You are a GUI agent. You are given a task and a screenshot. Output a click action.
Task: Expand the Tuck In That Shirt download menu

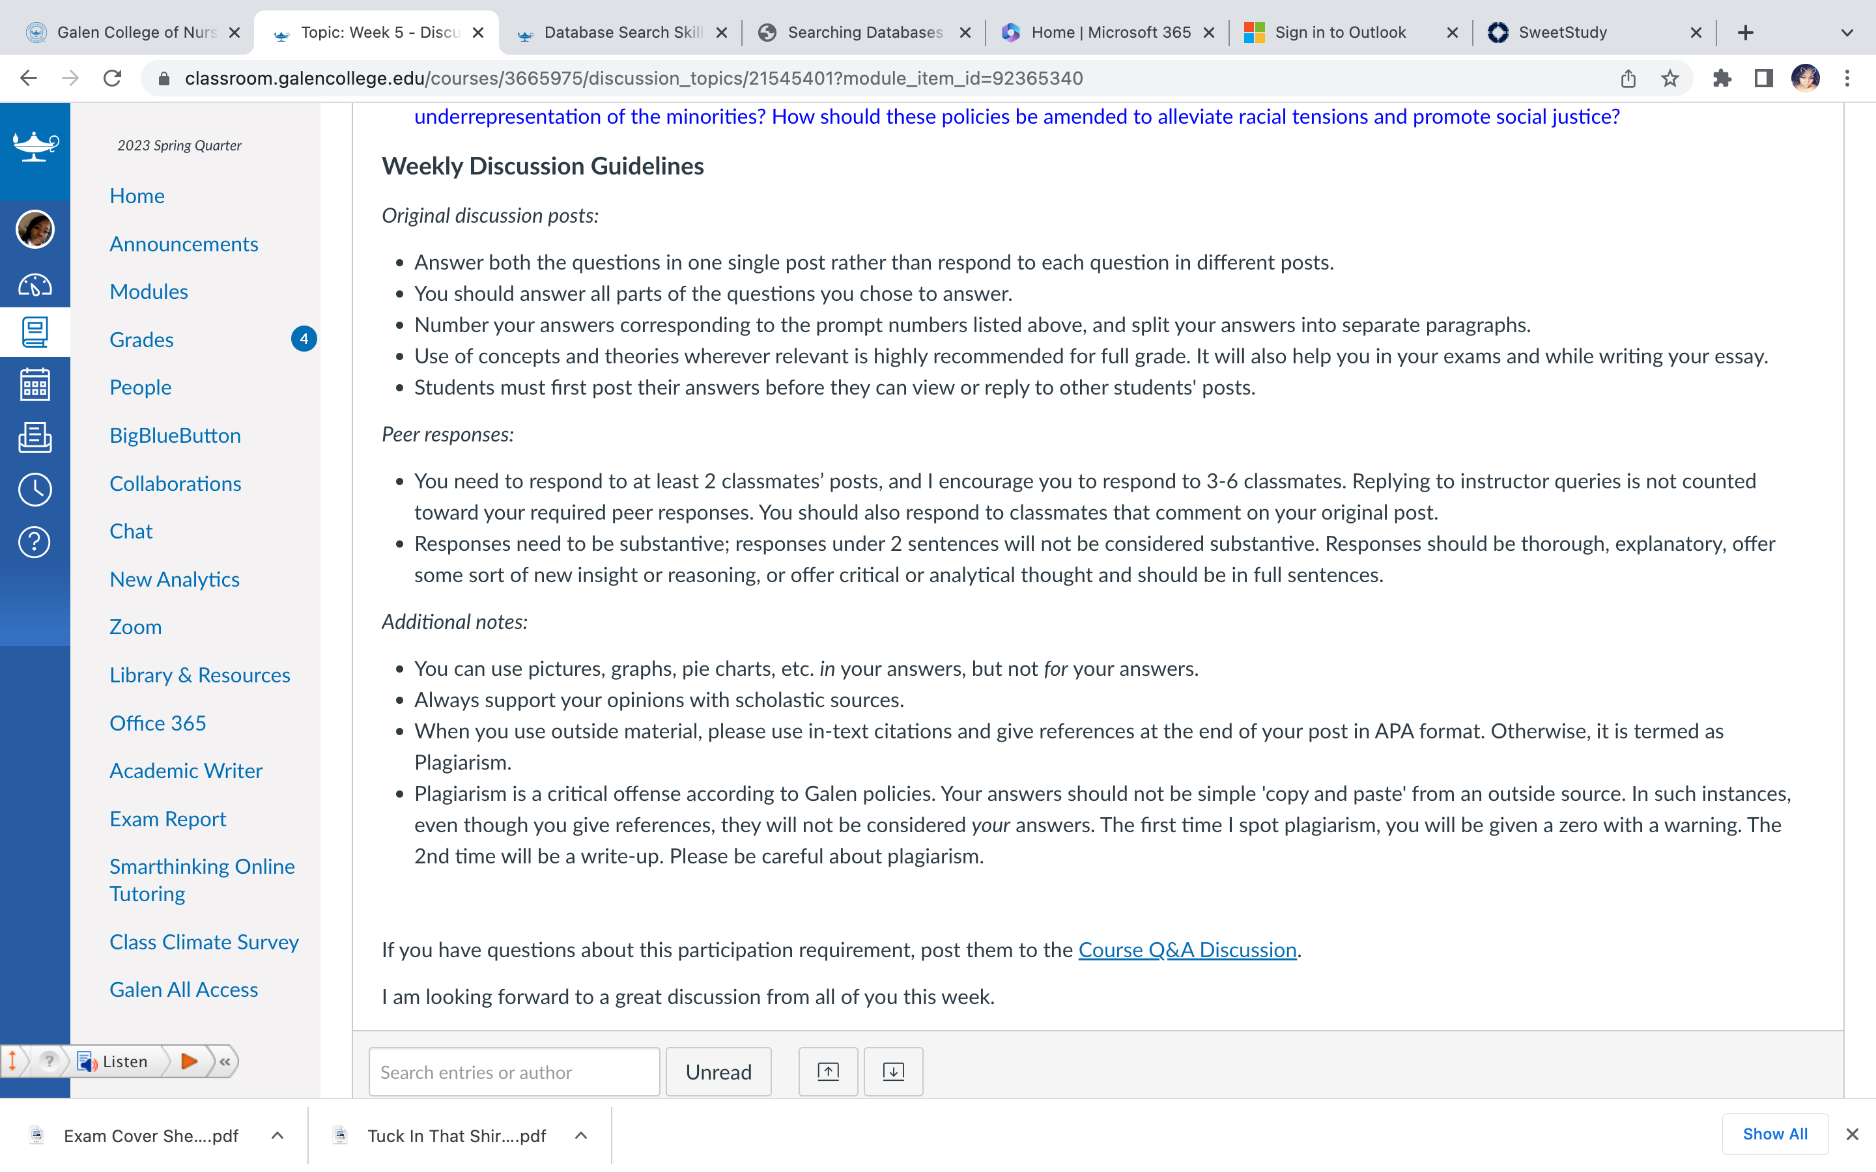click(580, 1136)
